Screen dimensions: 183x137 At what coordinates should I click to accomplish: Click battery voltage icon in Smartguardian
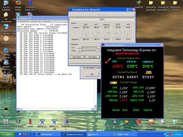(x=113, y=83)
